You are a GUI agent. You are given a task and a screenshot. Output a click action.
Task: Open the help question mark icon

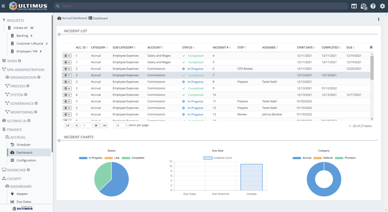tap(373, 6)
